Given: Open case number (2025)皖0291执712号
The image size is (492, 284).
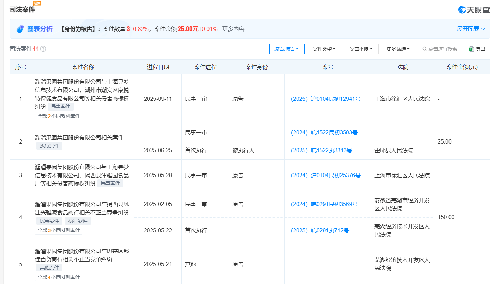Looking at the screenshot, I should pos(320,231).
